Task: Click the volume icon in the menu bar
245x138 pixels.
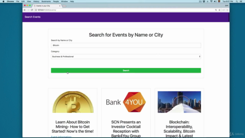Action: click(215, 2)
